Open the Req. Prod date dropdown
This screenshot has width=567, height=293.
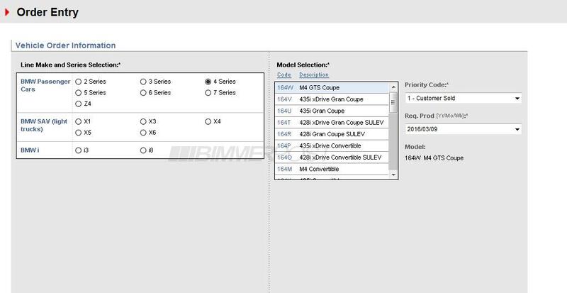[x=464, y=129]
